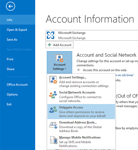Viewport: 138px width, 150px height.
Task: Click the Account Information heading
Action: 90,19
